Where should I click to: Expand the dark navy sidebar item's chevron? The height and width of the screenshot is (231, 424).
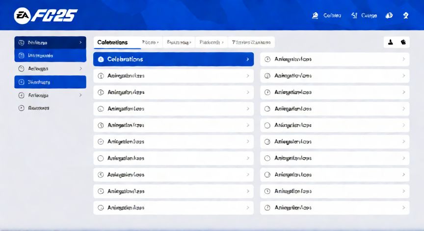pyautogui.click(x=80, y=43)
